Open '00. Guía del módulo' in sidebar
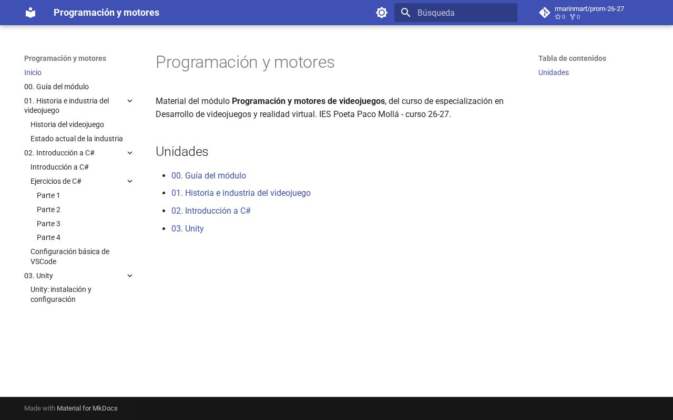673x420 pixels. 56,87
